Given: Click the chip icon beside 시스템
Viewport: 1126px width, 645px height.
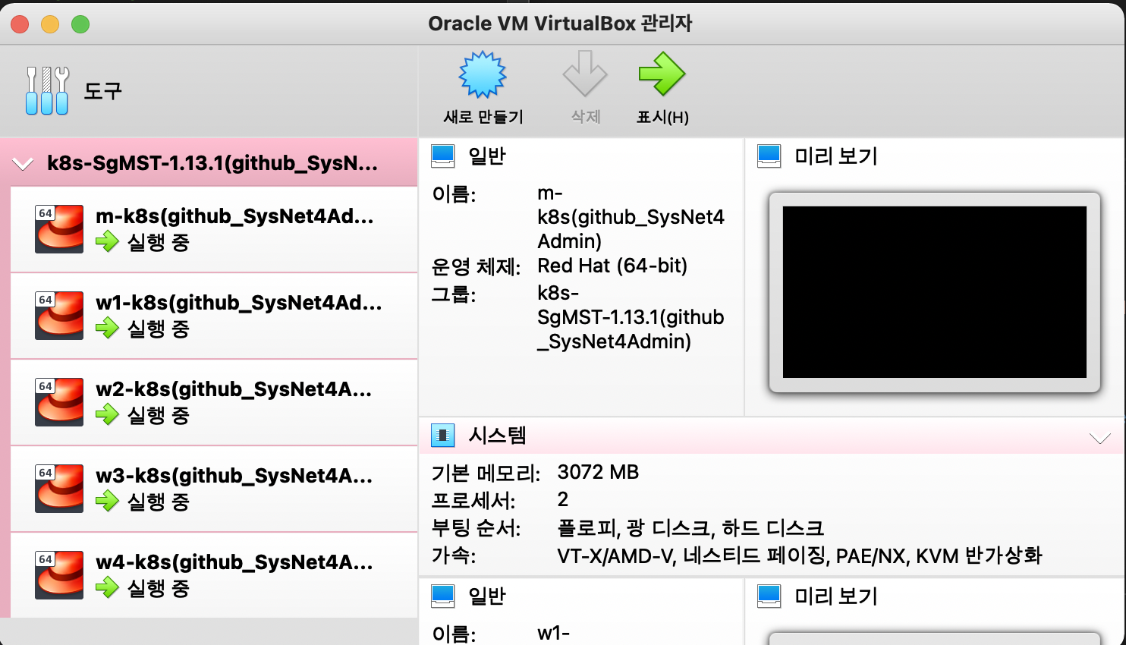Looking at the screenshot, I should pyautogui.click(x=443, y=436).
